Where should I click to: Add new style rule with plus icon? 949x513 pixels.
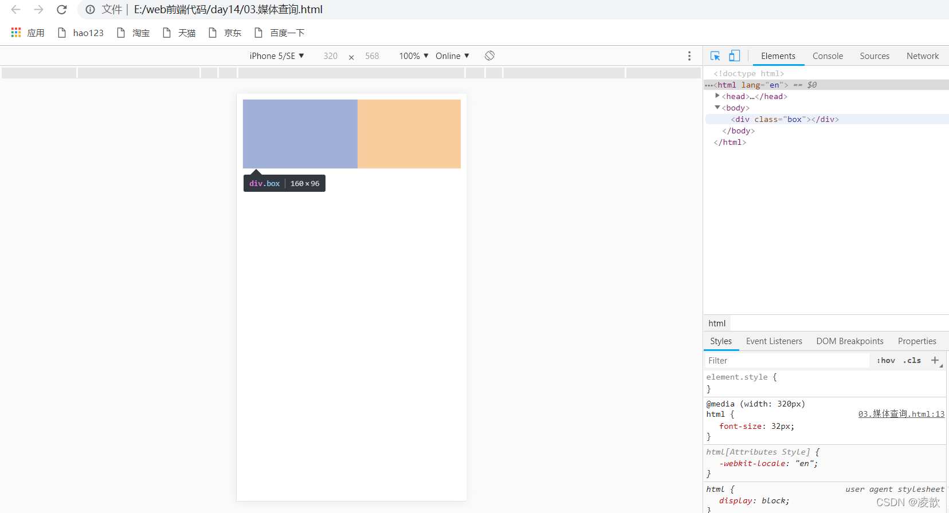[935, 360]
